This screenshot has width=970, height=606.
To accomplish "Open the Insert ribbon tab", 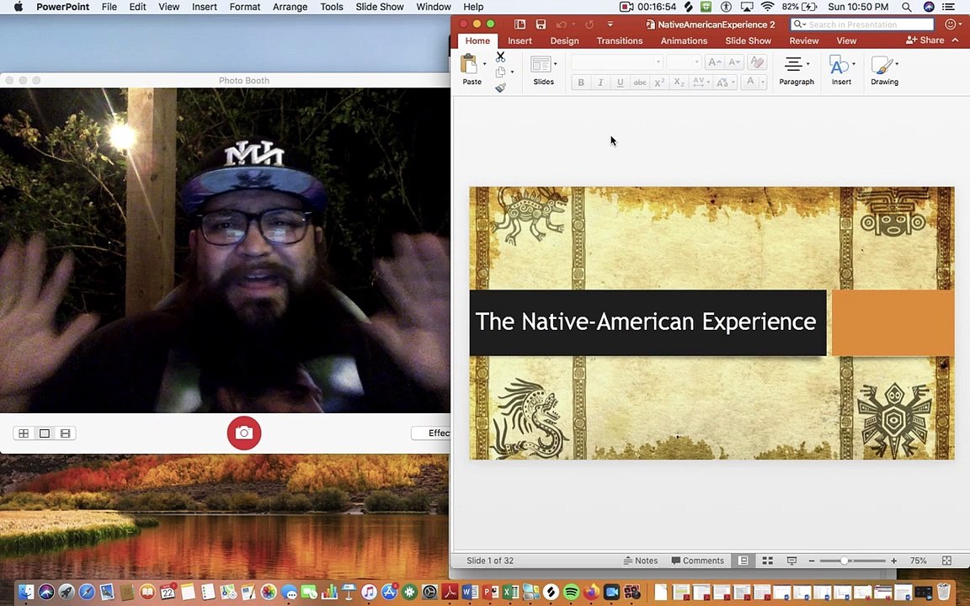I will 520,40.
